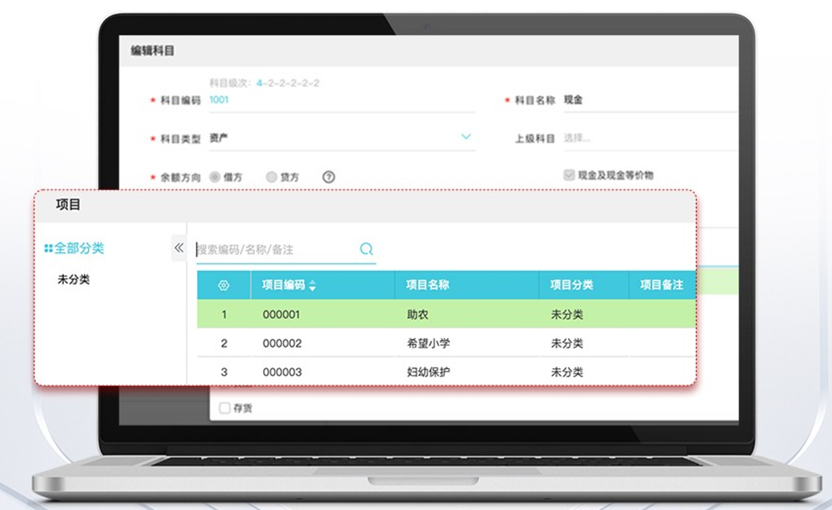Select the row for 妇幼保护

[x=428, y=372]
